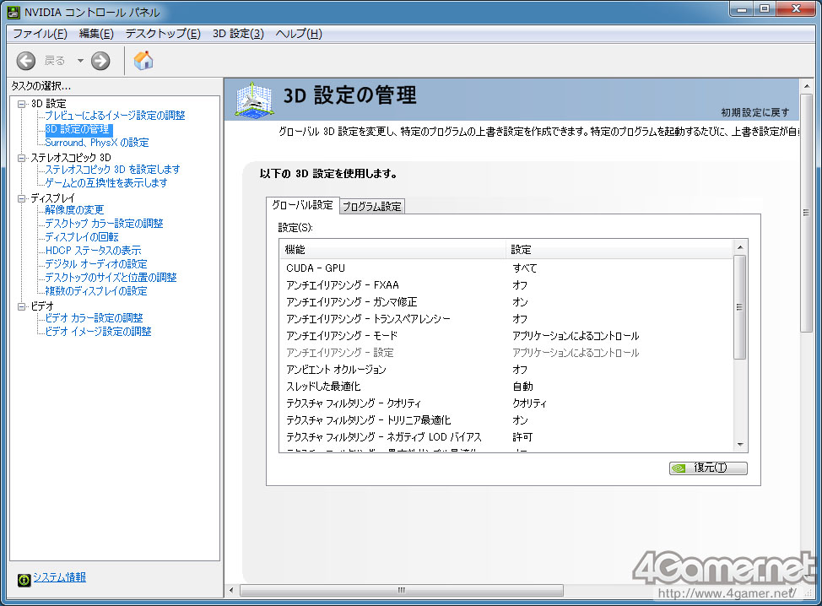Click the horizontal scrollbar left arrow
Image resolution: width=822 pixels, height=606 pixels.
coord(232,591)
